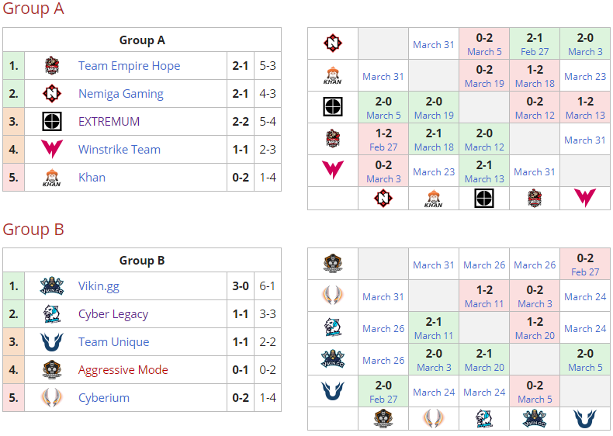The height and width of the screenshot is (436, 613).
Task: Open the Cyber Legacy team page link
Action: 113,314
